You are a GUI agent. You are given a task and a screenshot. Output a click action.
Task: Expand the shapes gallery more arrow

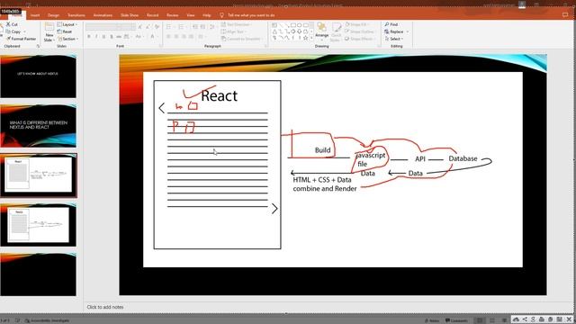tap(312, 38)
